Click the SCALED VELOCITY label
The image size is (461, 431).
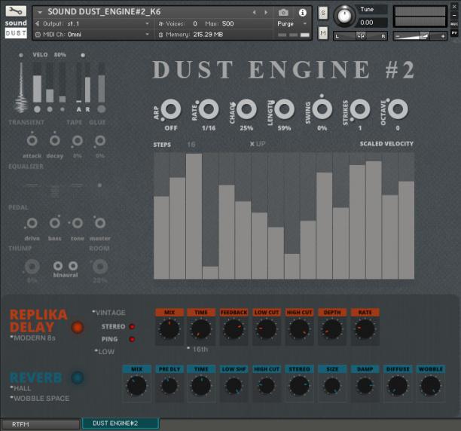[386, 144]
